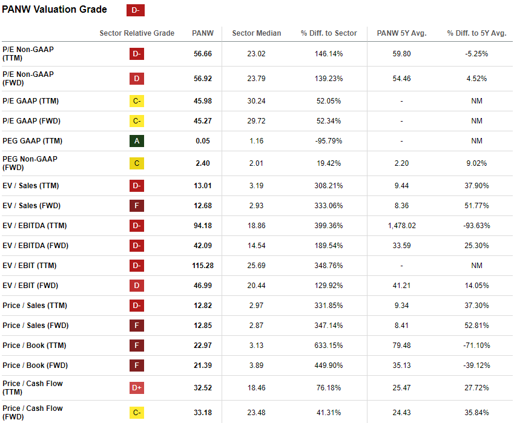Open the EV / EBITDA (FWD) metric label
The height and width of the screenshot is (423, 514).
point(35,246)
